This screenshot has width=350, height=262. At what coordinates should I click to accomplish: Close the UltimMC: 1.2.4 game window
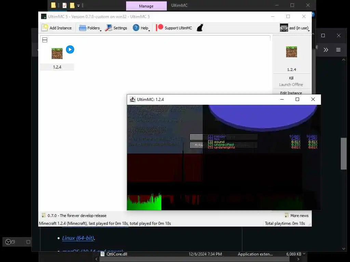[313, 99]
